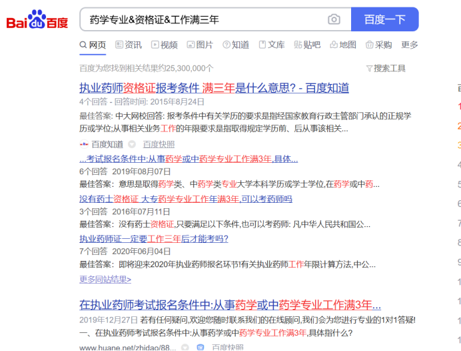The image size is (461, 351).
Task: Go to the 贴吧 tab
Action: [x=307, y=45]
